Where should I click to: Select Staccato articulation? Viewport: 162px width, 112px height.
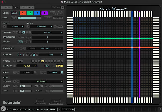coord(32,48)
